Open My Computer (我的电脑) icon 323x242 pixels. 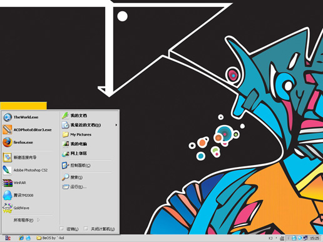point(65,144)
